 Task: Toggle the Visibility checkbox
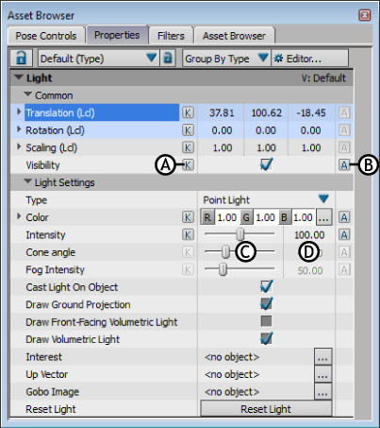pyautogui.click(x=266, y=164)
